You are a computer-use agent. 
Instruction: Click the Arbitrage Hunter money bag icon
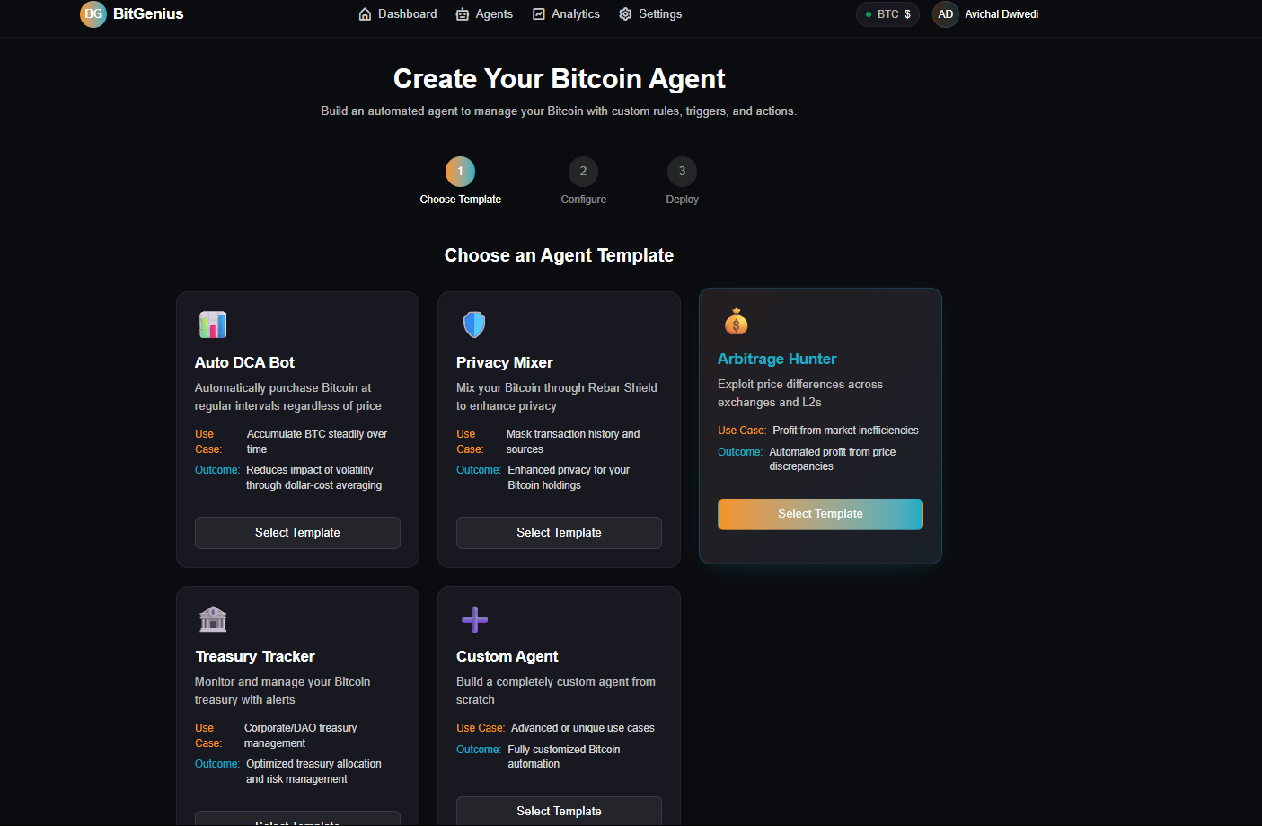[736, 322]
